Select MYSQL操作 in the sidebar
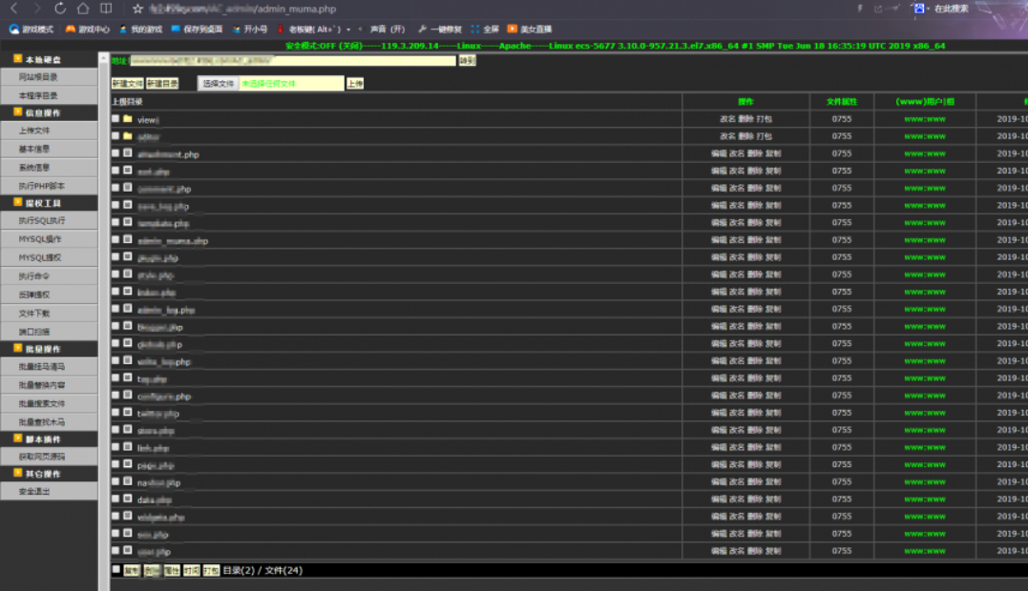This screenshot has width=1028, height=591. [50, 239]
